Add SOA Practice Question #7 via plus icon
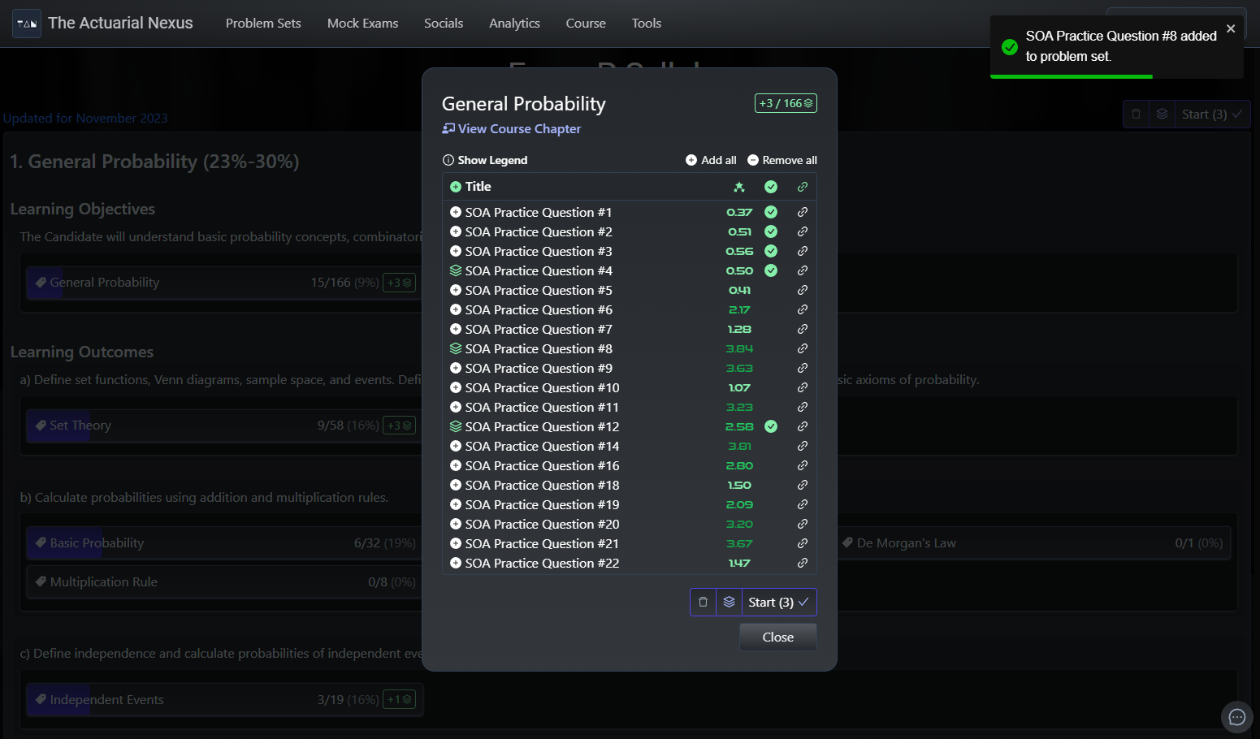Image resolution: width=1260 pixels, height=739 pixels. point(456,329)
